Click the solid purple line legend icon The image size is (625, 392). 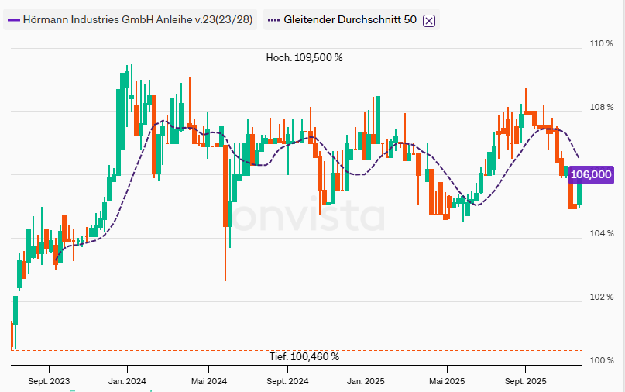point(13,21)
